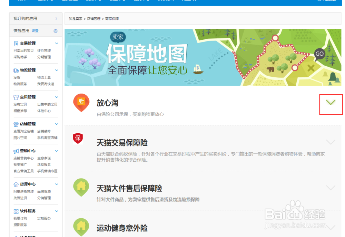Open 物流工具
Viewport: 345px width, 237px height.
pos(44,77)
